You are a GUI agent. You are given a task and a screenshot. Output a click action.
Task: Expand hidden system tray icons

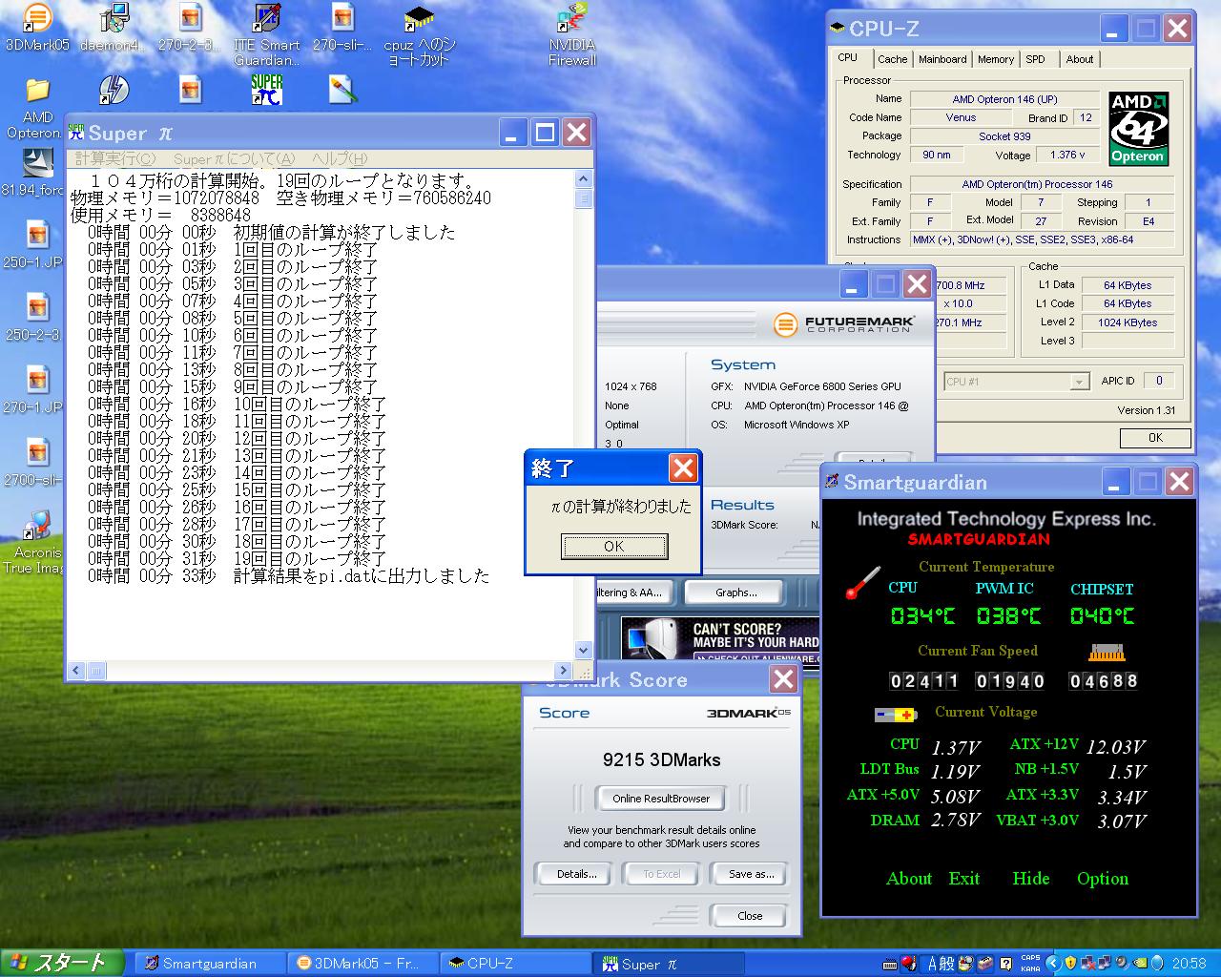(1053, 964)
